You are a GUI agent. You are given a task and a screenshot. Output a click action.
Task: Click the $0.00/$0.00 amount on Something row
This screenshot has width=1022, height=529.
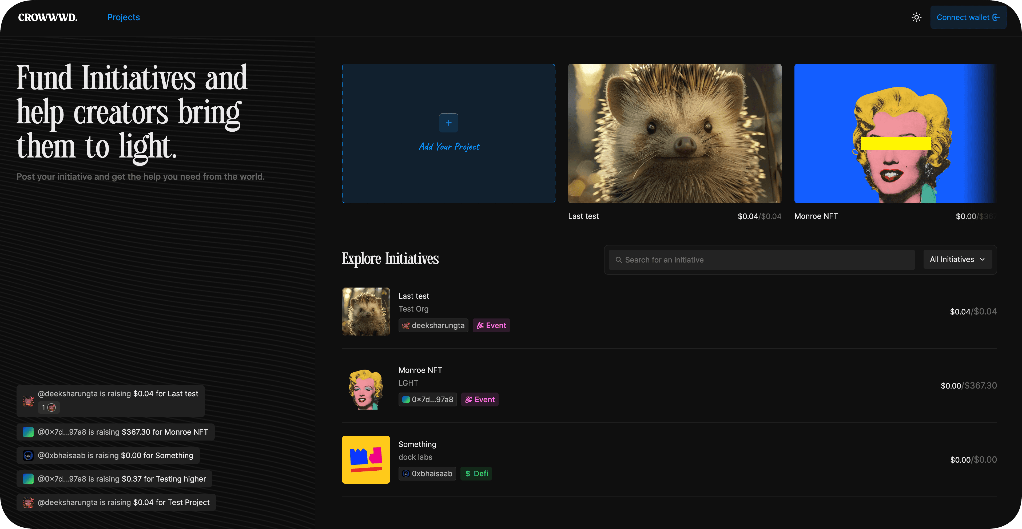(x=974, y=460)
